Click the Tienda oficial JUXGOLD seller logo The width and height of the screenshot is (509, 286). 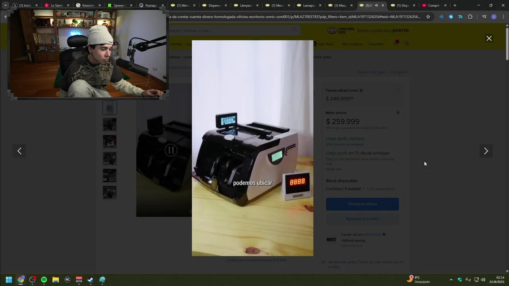[331, 240]
